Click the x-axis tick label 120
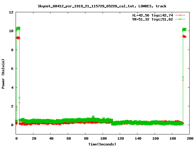 (x=121, y=138)
